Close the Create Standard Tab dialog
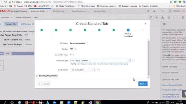The height and width of the screenshot is (104, 186). (x=146, y=24)
